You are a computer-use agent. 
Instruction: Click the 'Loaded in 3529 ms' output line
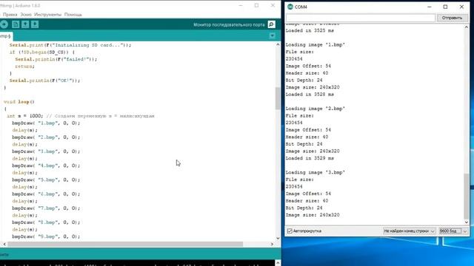pyautogui.click(x=310, y=158)
